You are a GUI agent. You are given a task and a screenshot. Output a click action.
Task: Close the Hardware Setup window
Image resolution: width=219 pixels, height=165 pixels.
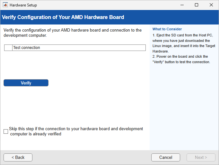coord(211,5)
